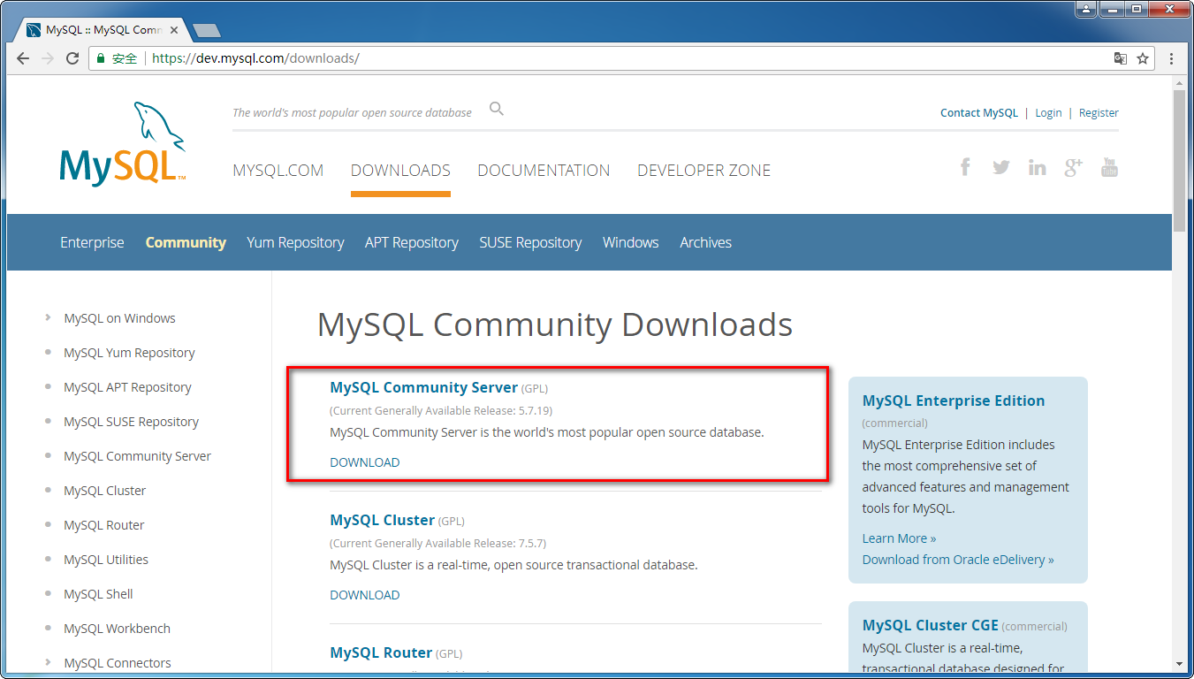
Task: Open Chrome three-dot menu
Action: 1172,58
